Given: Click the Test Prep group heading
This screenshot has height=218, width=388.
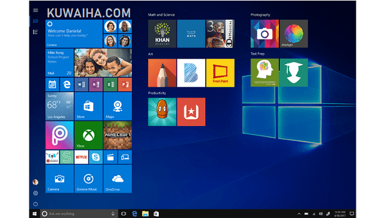Looking at the screenshot, I should click(x=257, y=54).
